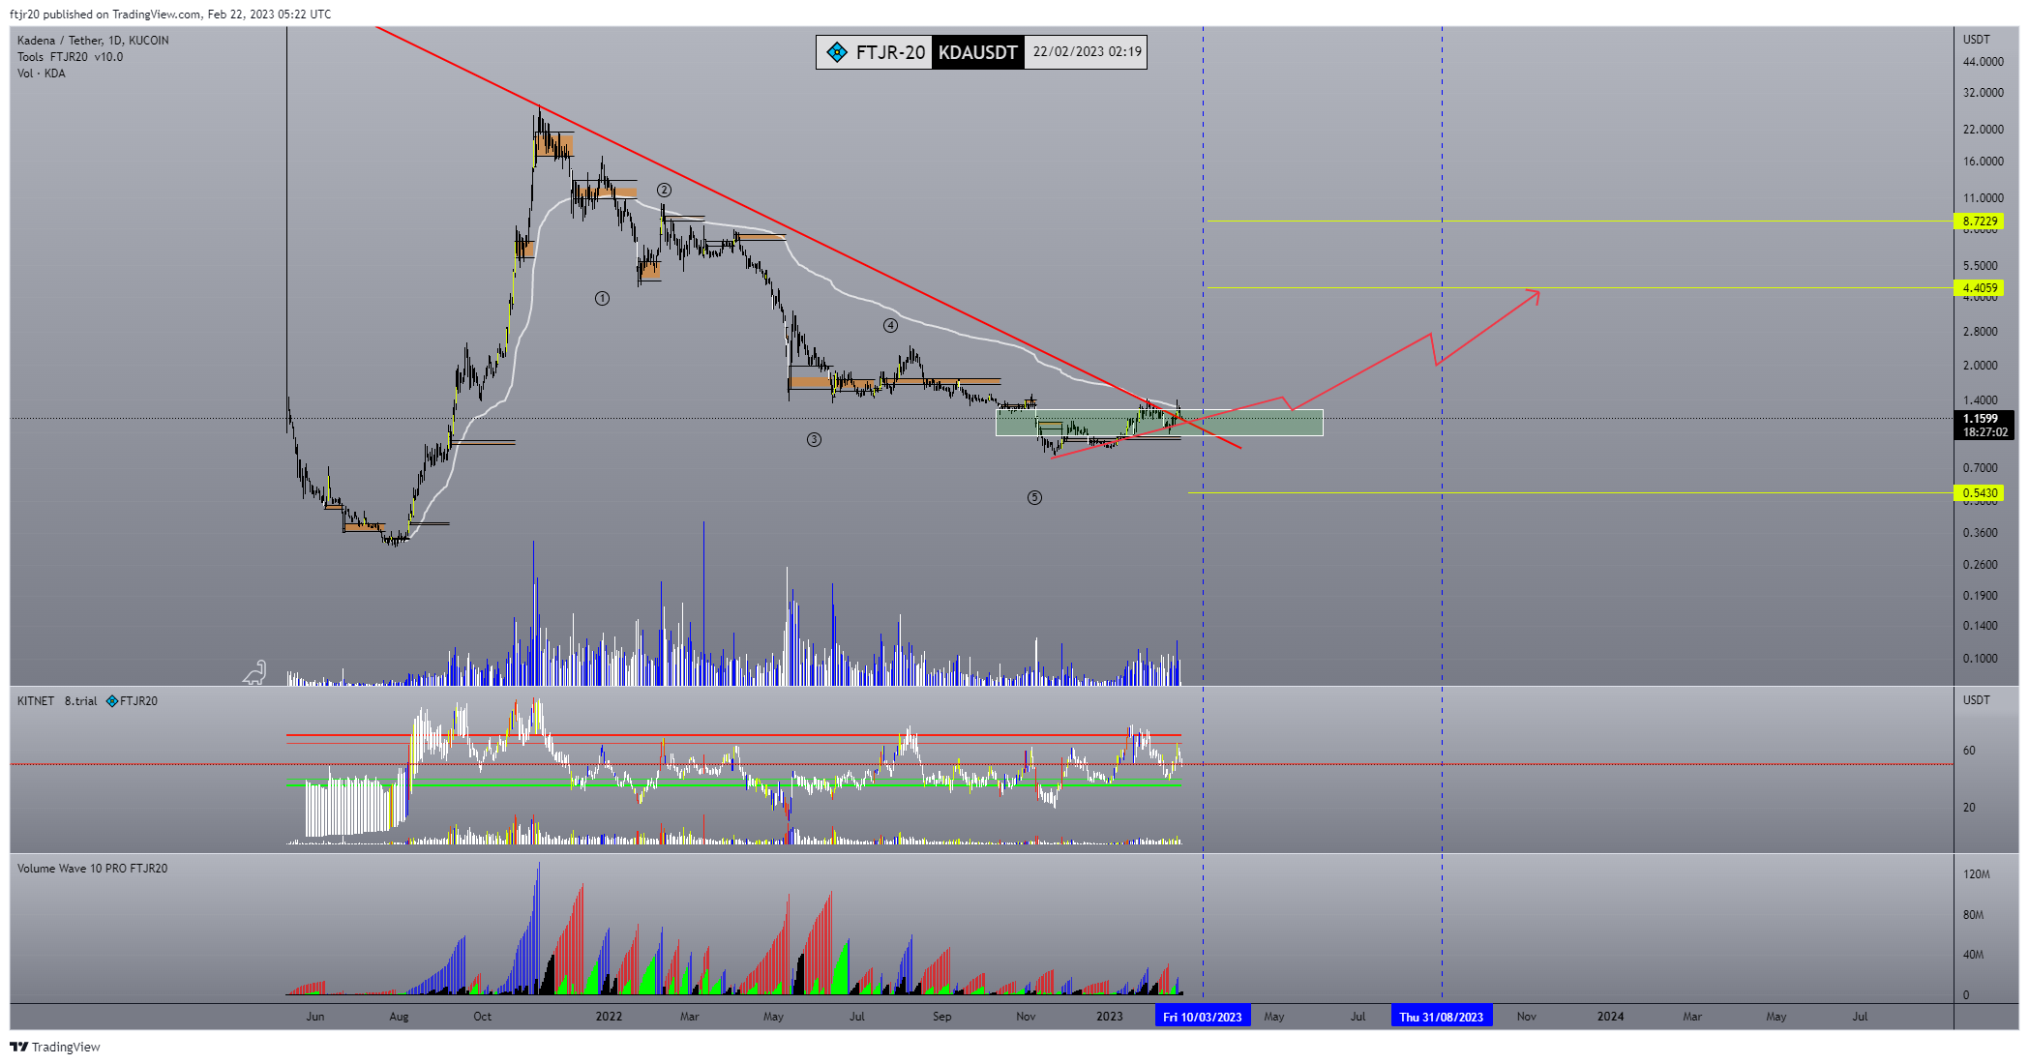Click the 0.1900 price axis value
Screen dimensions: 2029x1064
[x=1980, y=596]
